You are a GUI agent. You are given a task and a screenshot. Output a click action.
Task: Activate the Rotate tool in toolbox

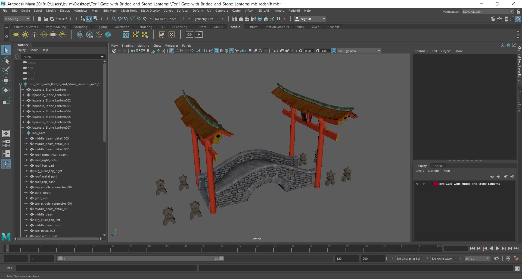[x=6, y=90]
